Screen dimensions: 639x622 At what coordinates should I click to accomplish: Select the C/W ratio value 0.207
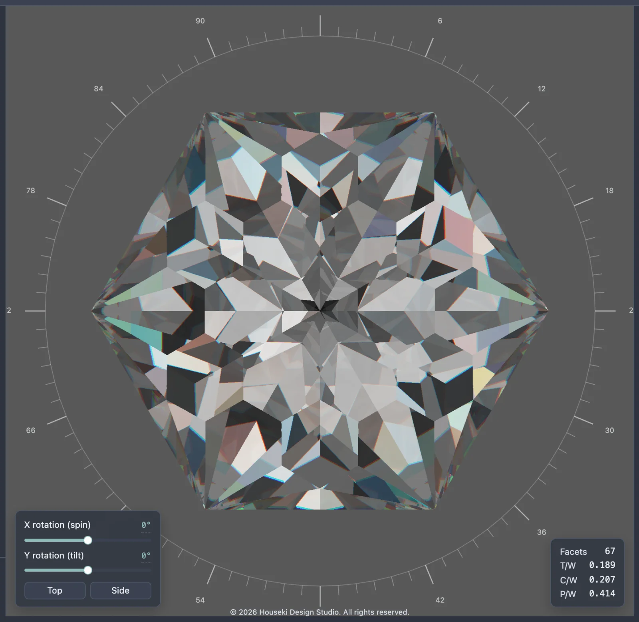pyautogui.click(x=602, y=579)
